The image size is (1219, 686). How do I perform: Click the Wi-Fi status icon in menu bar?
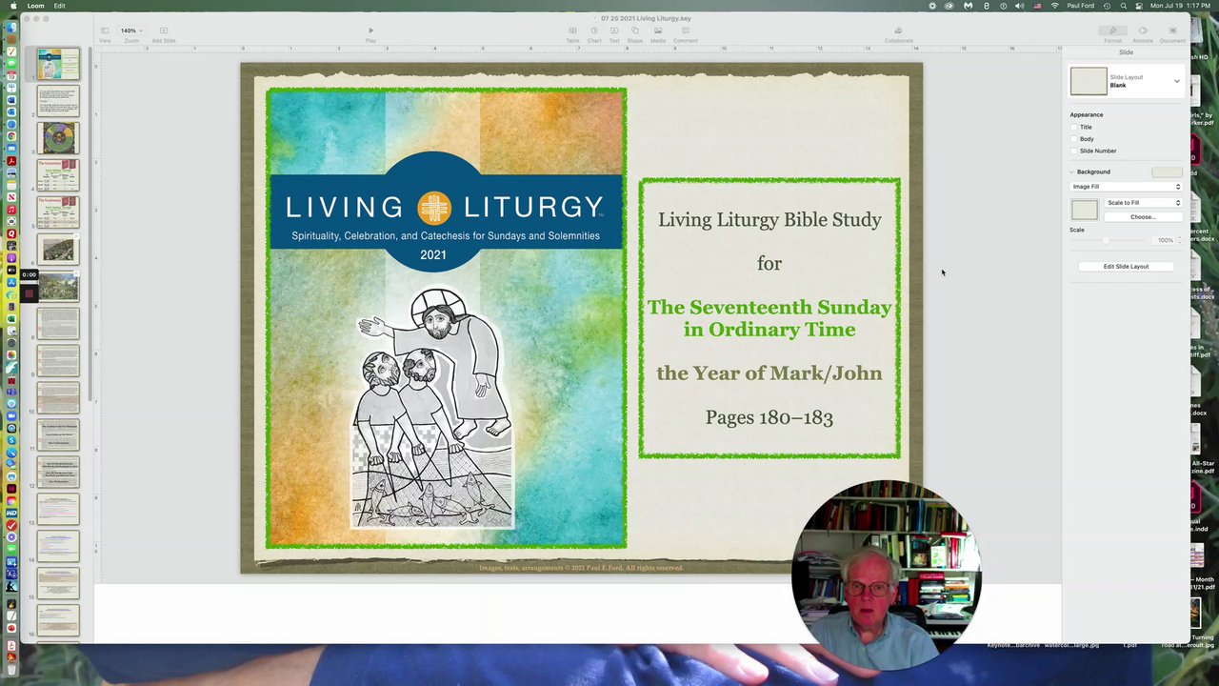pyautogui.click(x=1054, y=6)
